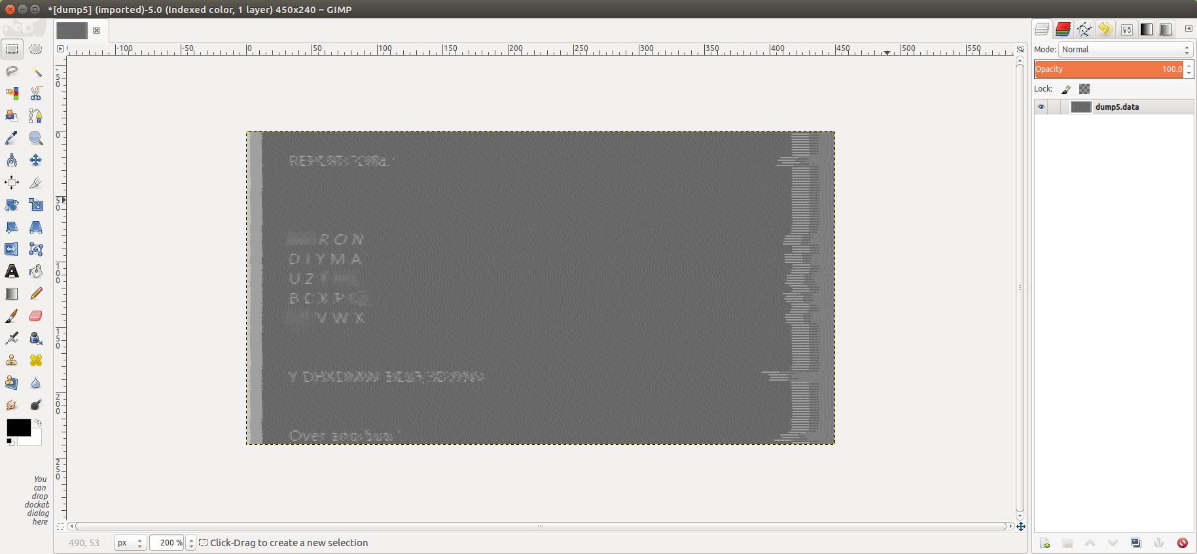Select the Rectangle Select tool
The height and width of the screenshot is (554, 1197).
12,49
